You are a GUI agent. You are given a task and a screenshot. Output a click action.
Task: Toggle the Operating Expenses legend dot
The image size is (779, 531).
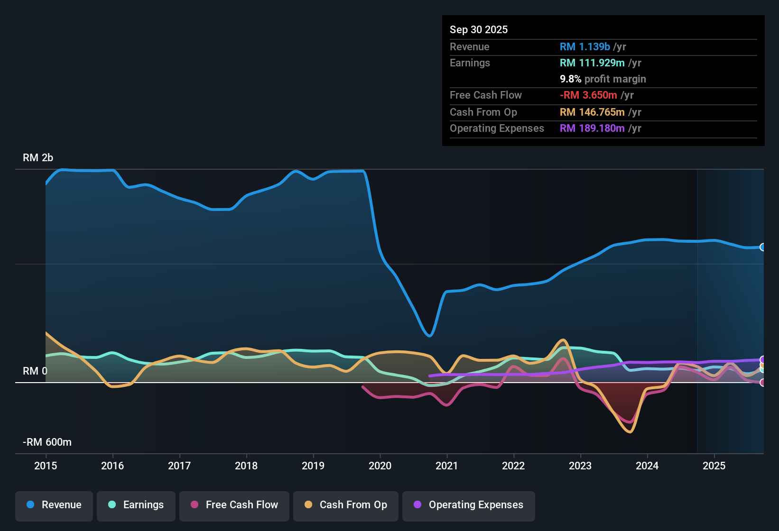[418, 505]
